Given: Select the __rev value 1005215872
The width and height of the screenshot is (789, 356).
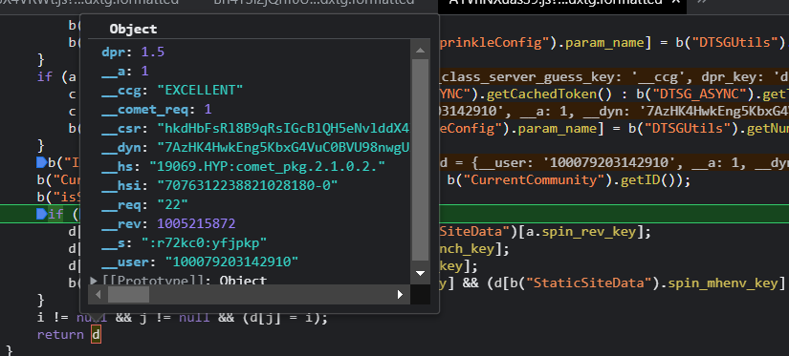Looking at the screenshot, I should coord(196,224).
